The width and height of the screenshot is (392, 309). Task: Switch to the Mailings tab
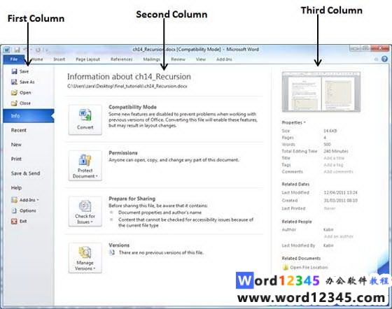(151, 59)
